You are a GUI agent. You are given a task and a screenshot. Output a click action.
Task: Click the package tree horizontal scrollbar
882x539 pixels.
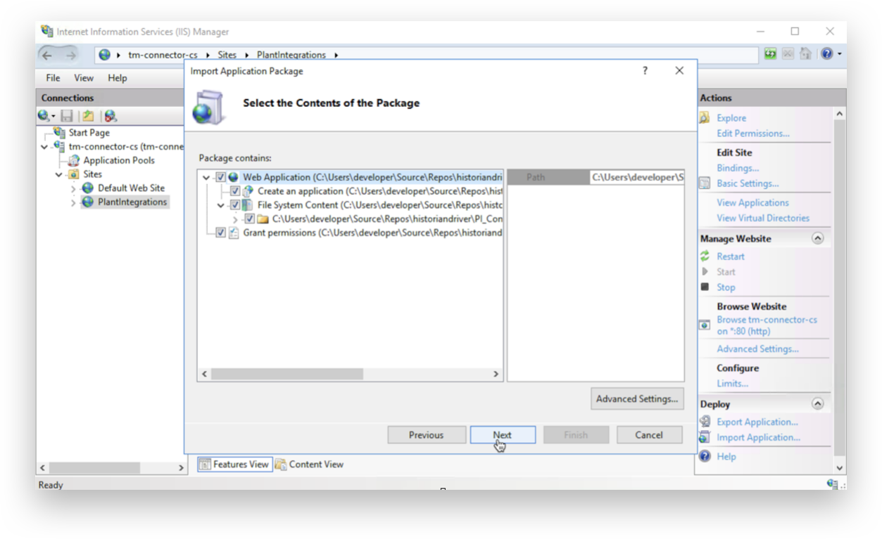[286, 374]
